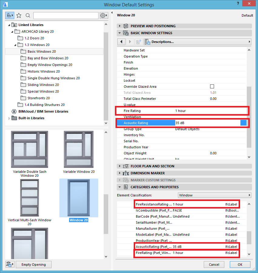Click the U-value parameter row
The height and width of the screenshot is (273, 258).
point(182,105)
